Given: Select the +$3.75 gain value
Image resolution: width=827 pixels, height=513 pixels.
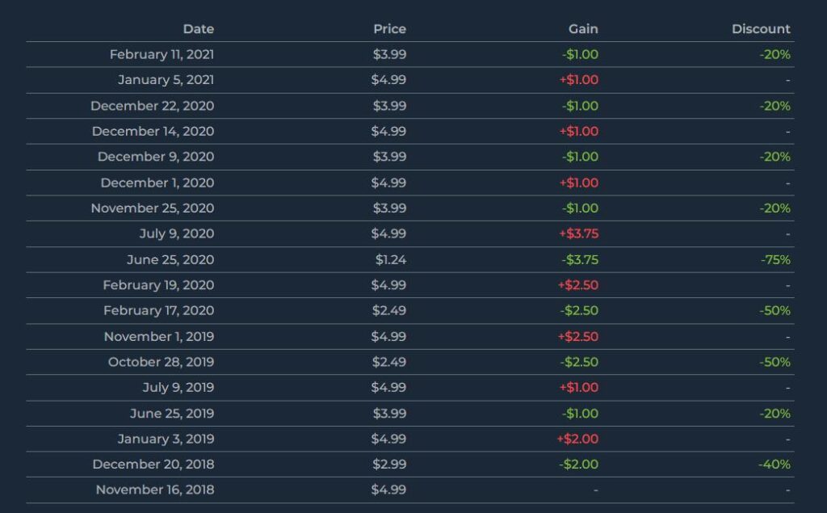Looking at the screenshot, I should [x=578, y=234].
